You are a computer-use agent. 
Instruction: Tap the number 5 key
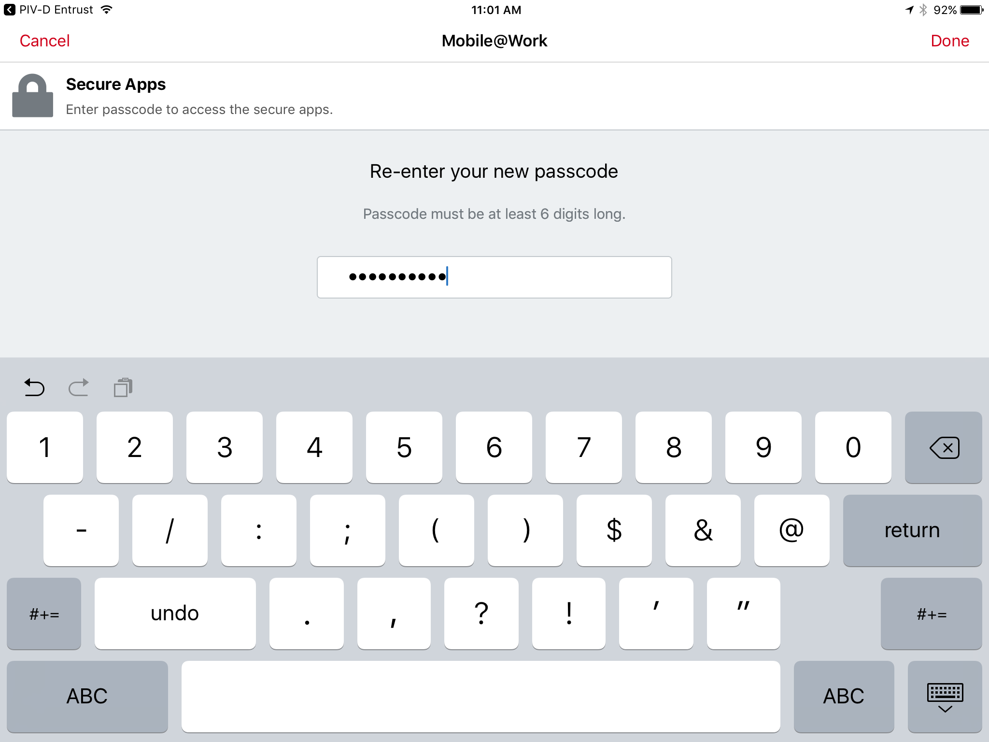tap(404, 447)
